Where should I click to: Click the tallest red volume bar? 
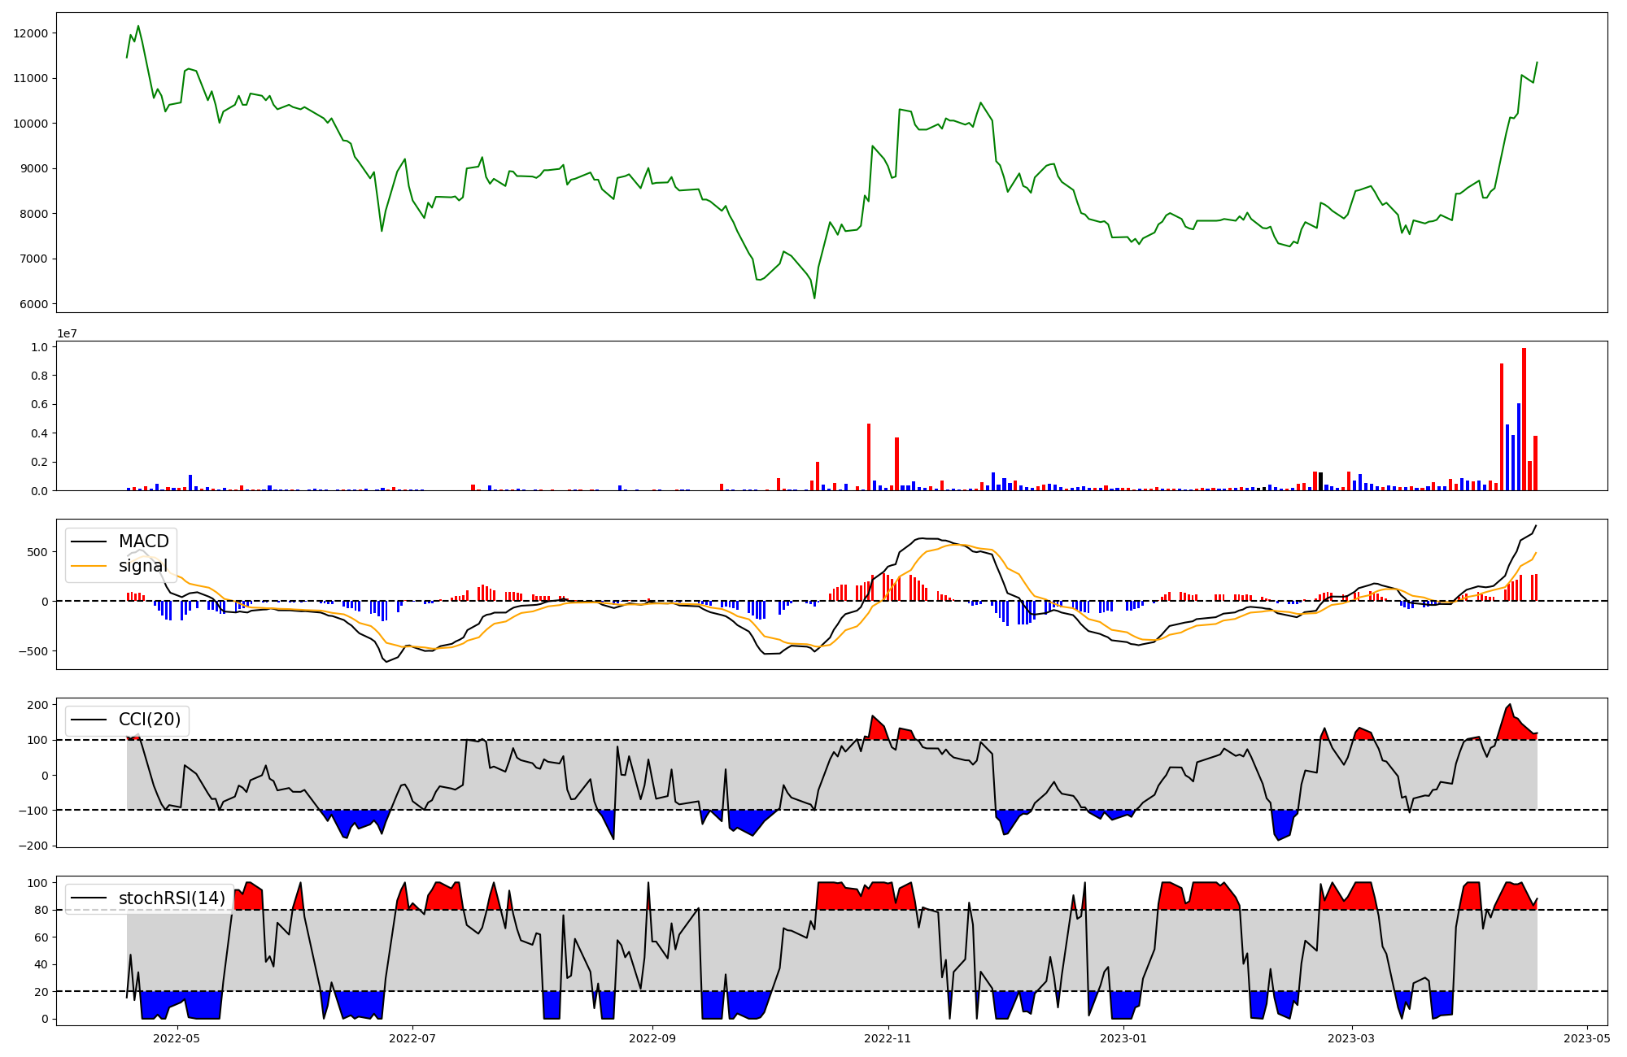1524,420
